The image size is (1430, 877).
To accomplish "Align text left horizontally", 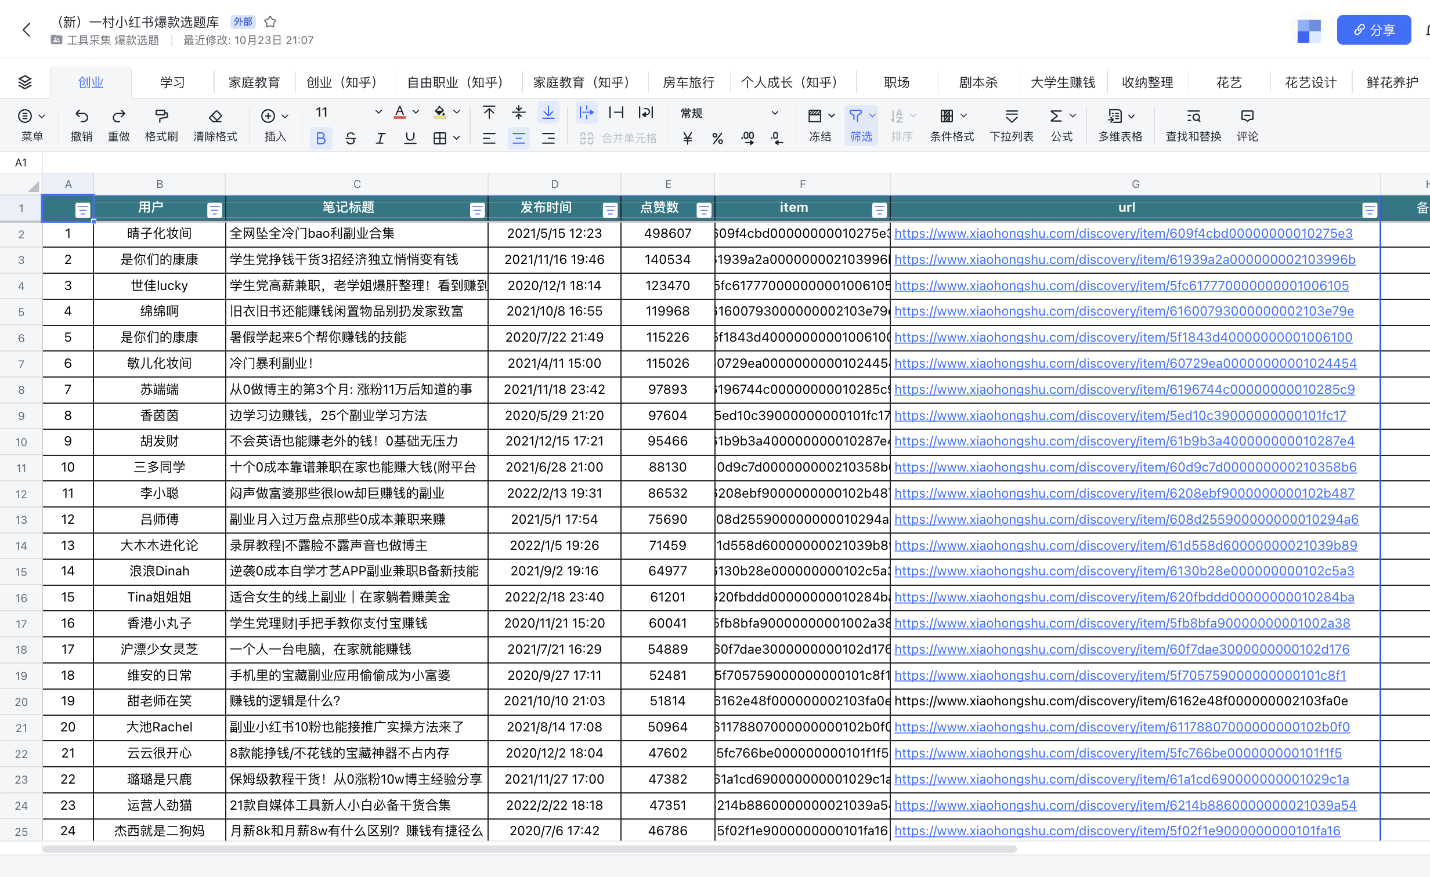I will (x=489, y=138).
